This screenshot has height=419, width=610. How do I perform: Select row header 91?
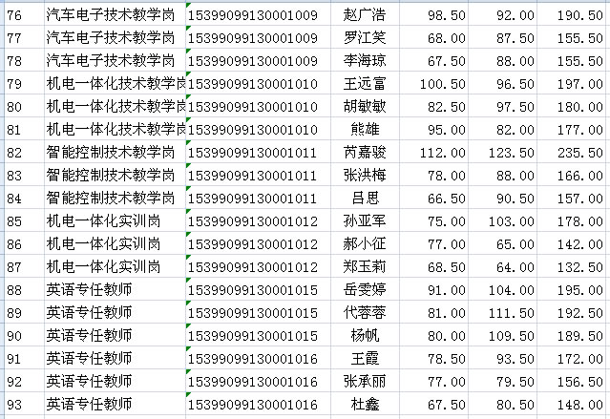click(x=19, y=359)
